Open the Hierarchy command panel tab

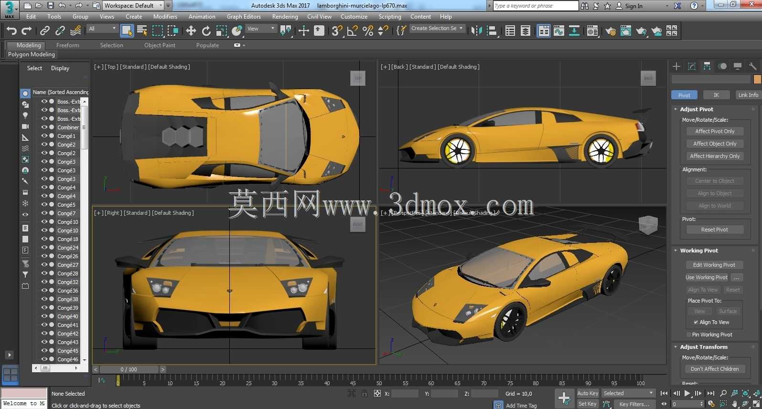[x=707, y=66]
